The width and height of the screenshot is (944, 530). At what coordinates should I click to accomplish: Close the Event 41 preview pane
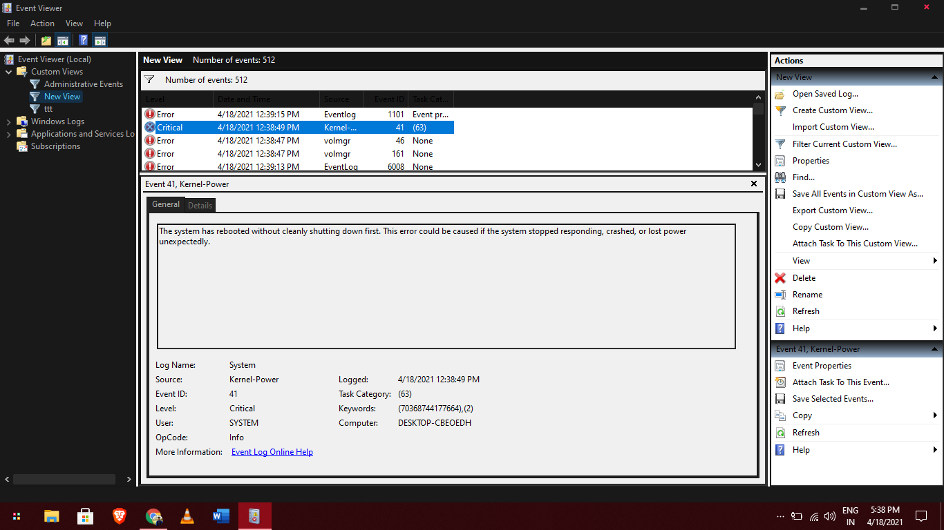point(754,184)
